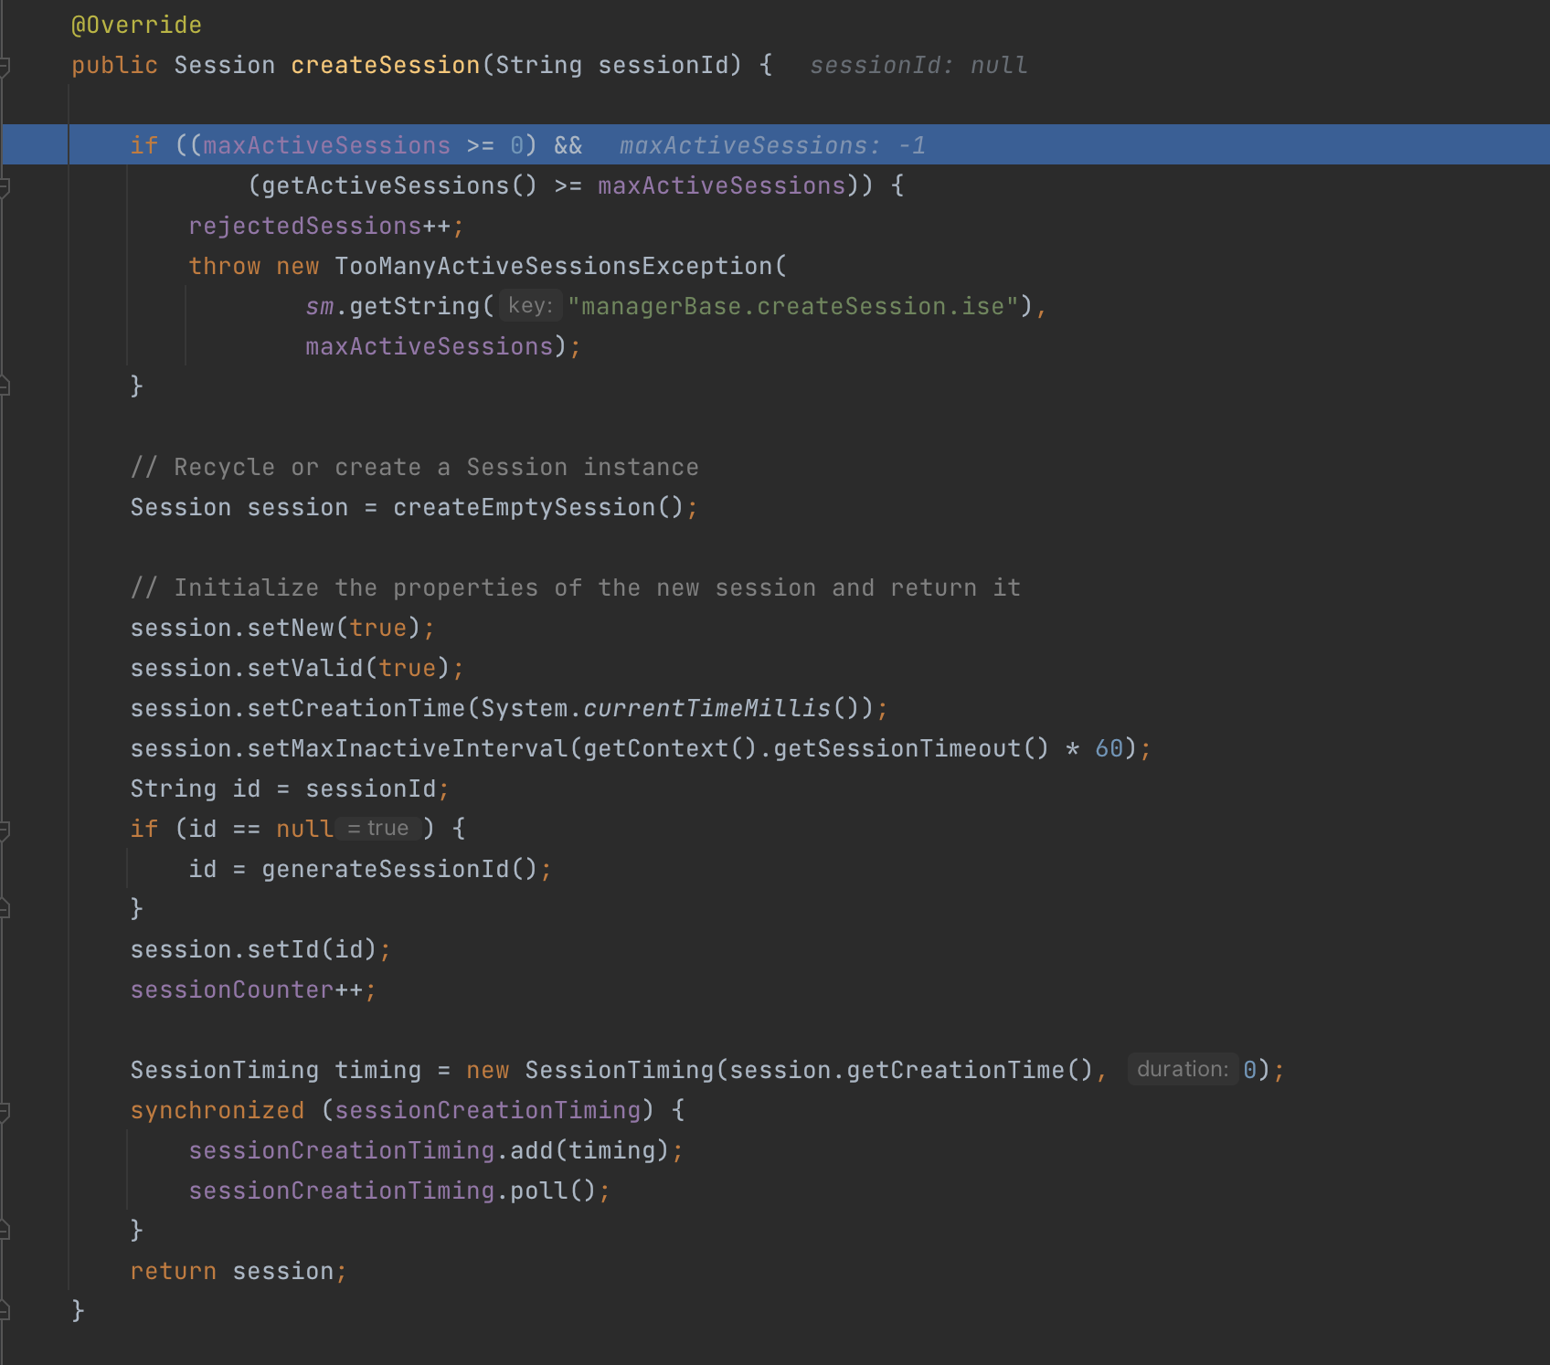
Task: Click getSessionTimeout() call
Action: click(911, 749)
